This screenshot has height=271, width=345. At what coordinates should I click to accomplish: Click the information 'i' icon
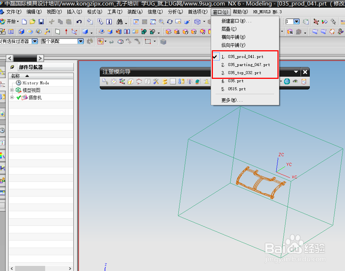click(x=109, y=22)
